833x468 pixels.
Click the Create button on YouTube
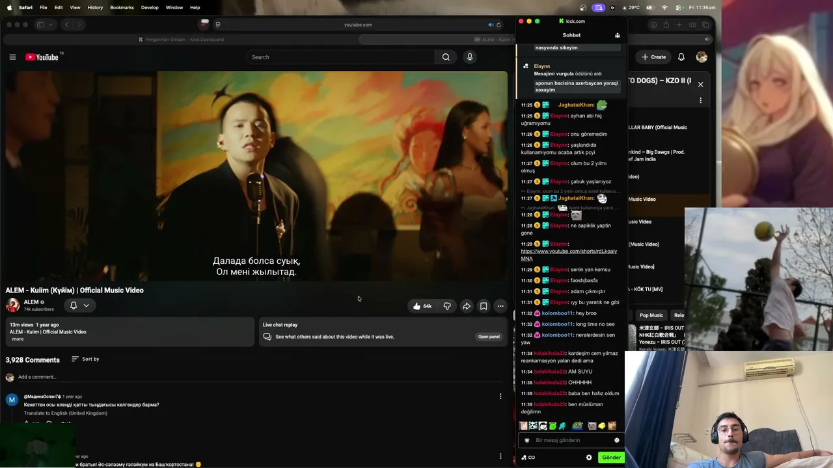tap(653, 57)
